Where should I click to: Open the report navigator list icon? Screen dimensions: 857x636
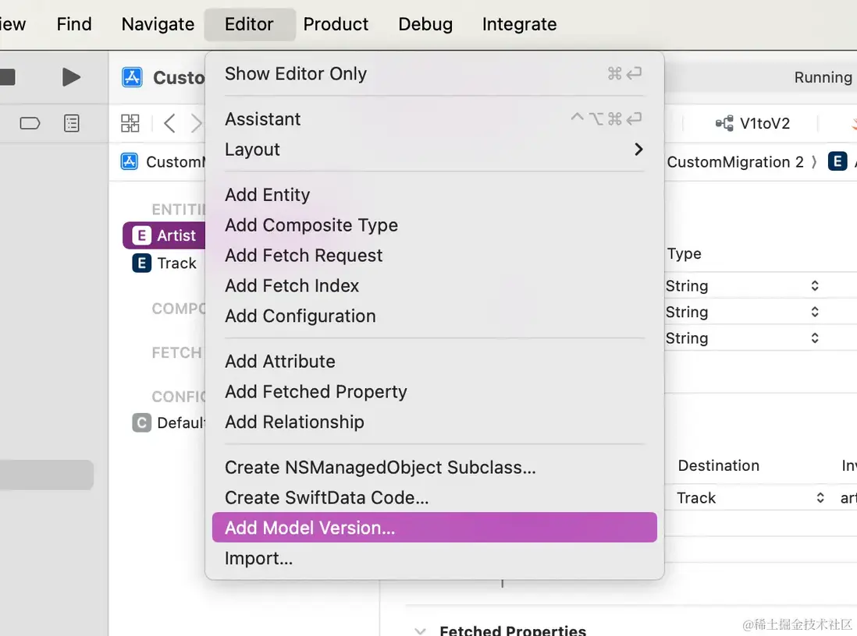[x=72, y=123]
